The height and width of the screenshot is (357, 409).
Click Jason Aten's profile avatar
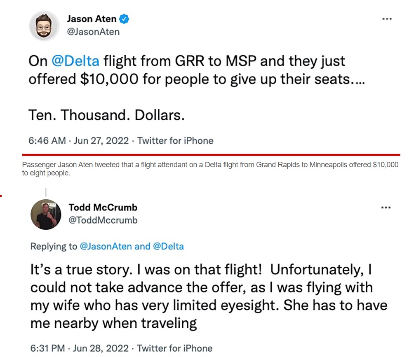(43, 25)
